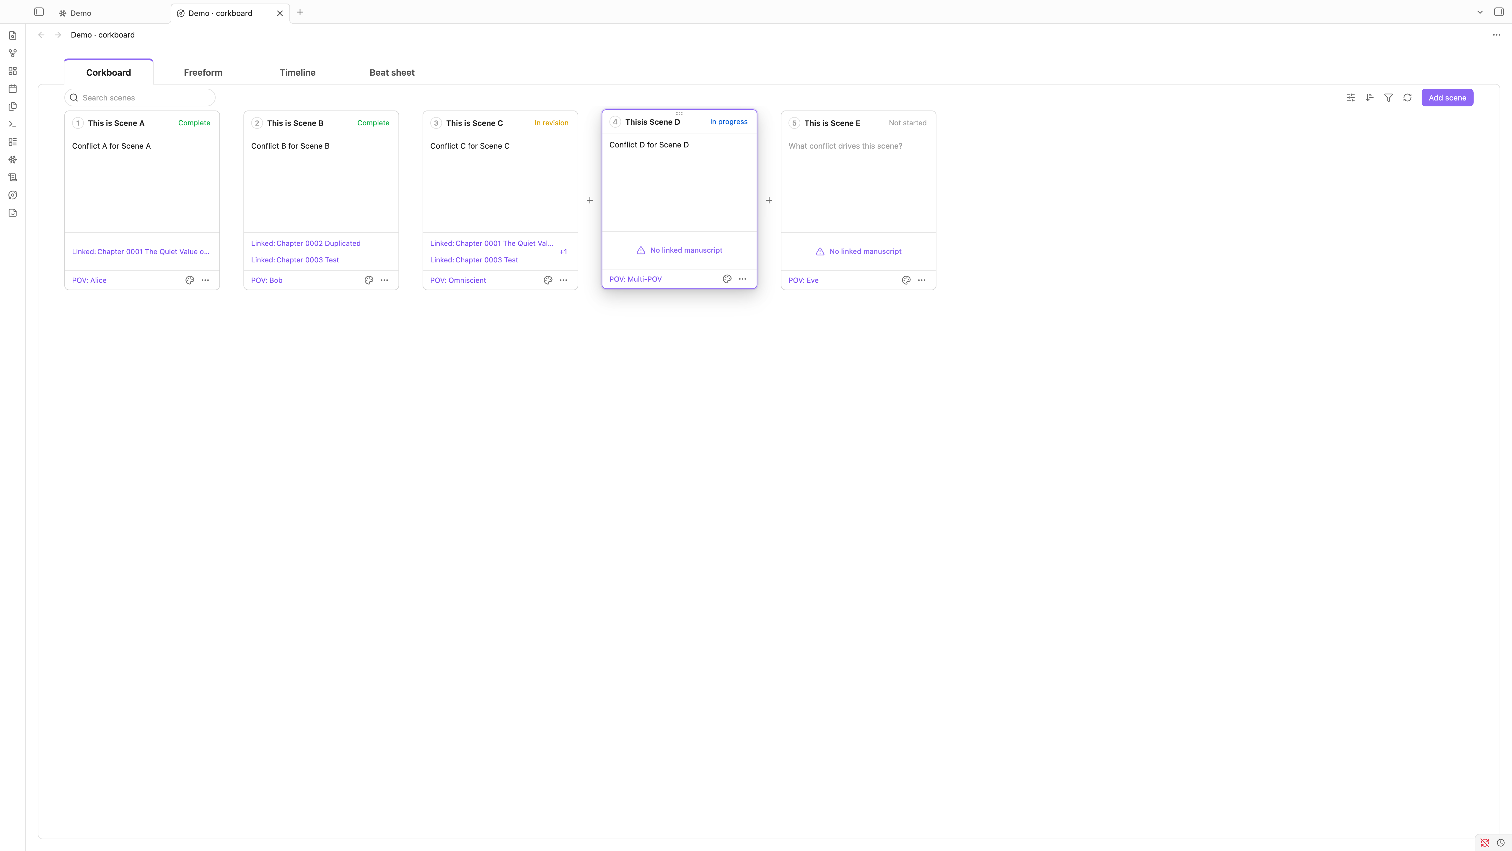Open the branching graph icon in the left ribbon

(x=12, y=53)
